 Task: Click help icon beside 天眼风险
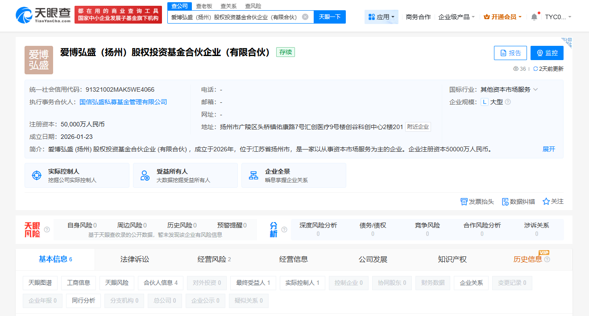(x=47, y=230)
